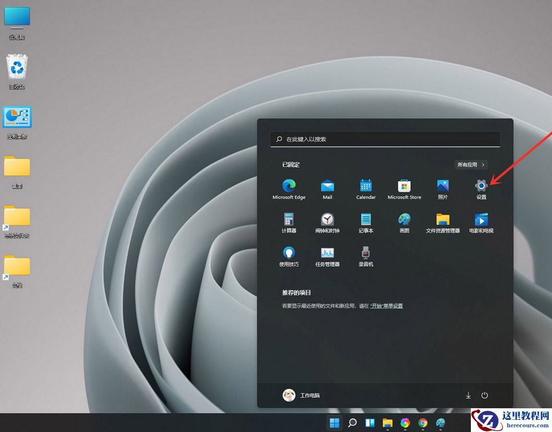This screenshot has width=552, height=432.
Task: Launch the 照片 Photos app
Action: (x=442, y=189)
